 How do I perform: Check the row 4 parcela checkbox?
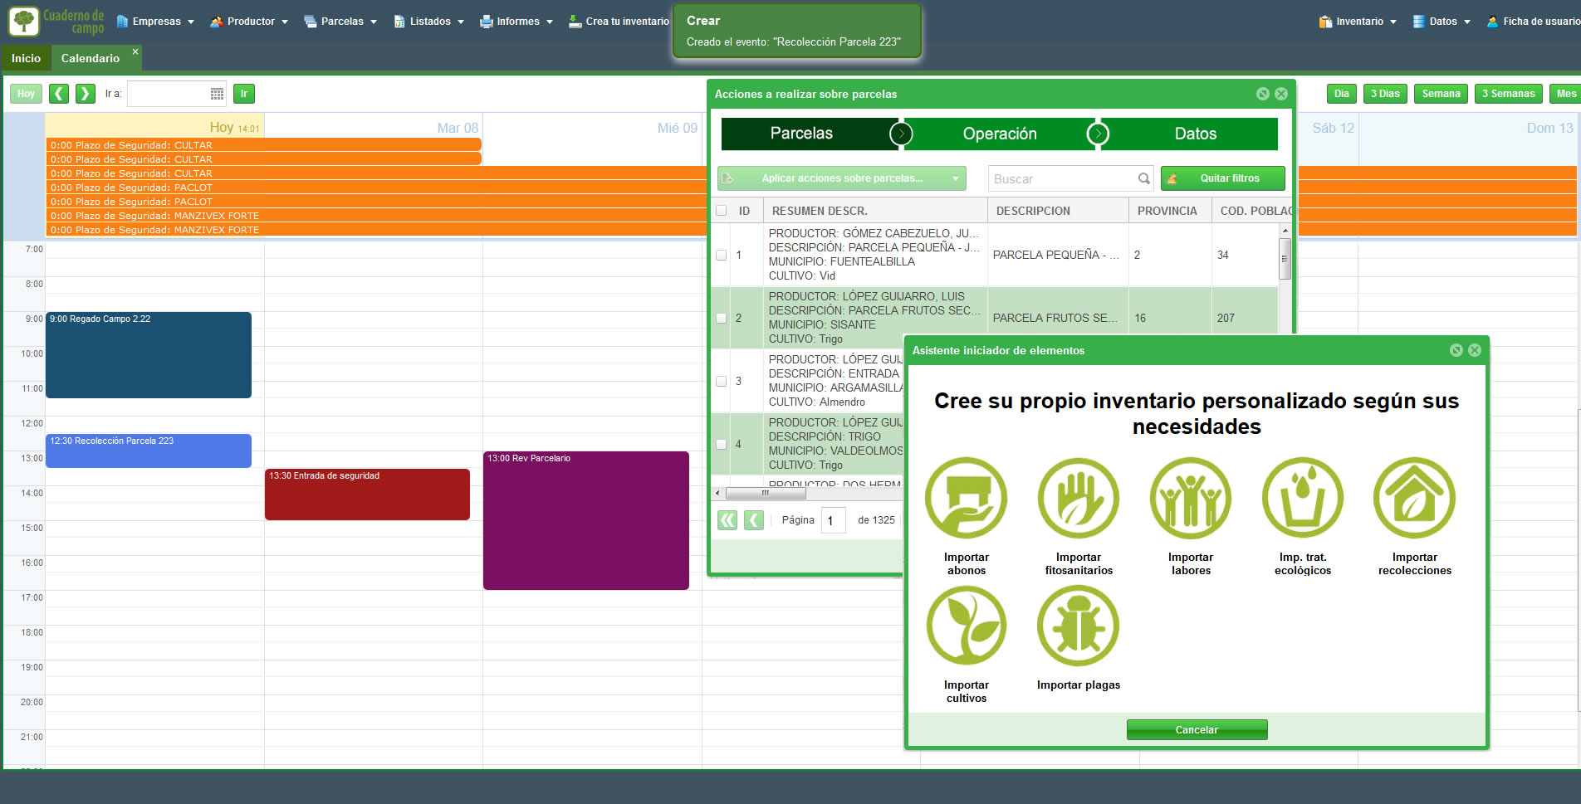721,444
